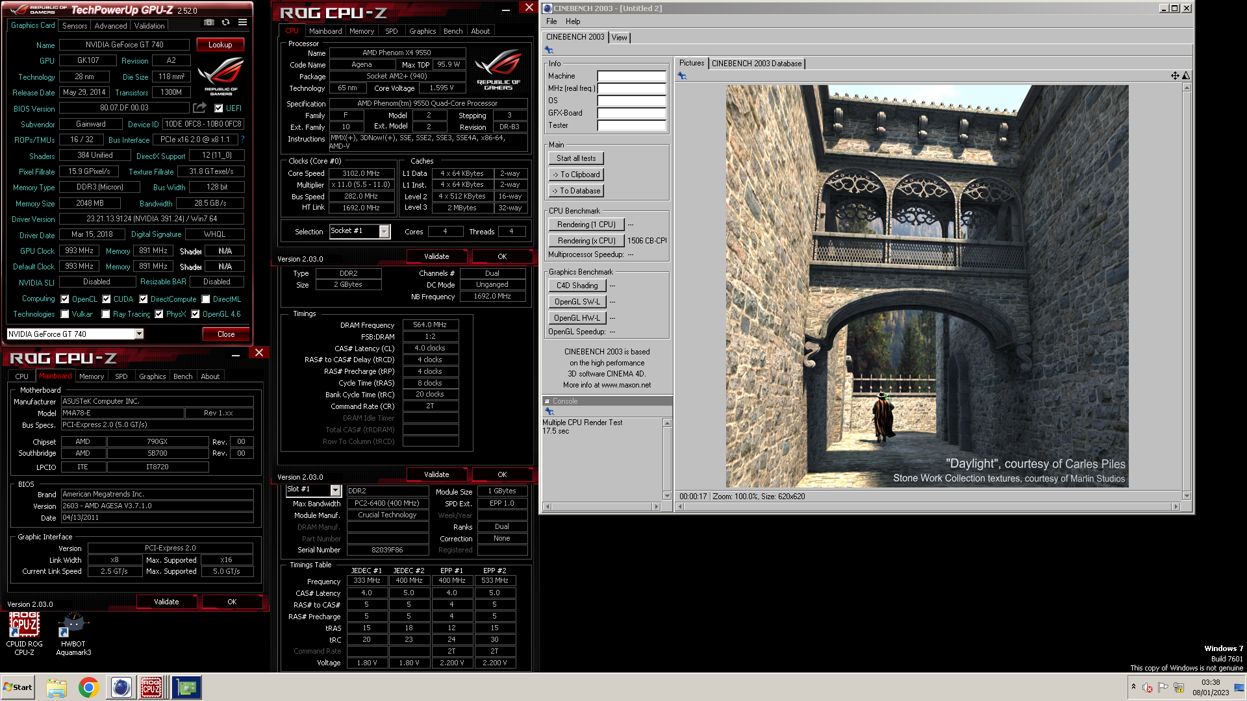Click Start all tests in CINEBENCH

click(576, 158)
